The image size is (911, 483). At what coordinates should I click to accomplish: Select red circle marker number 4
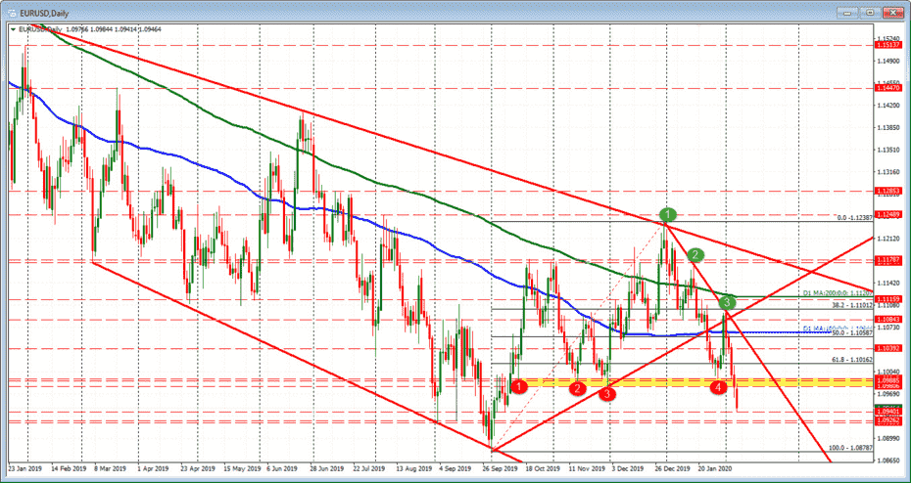(720, 387)
